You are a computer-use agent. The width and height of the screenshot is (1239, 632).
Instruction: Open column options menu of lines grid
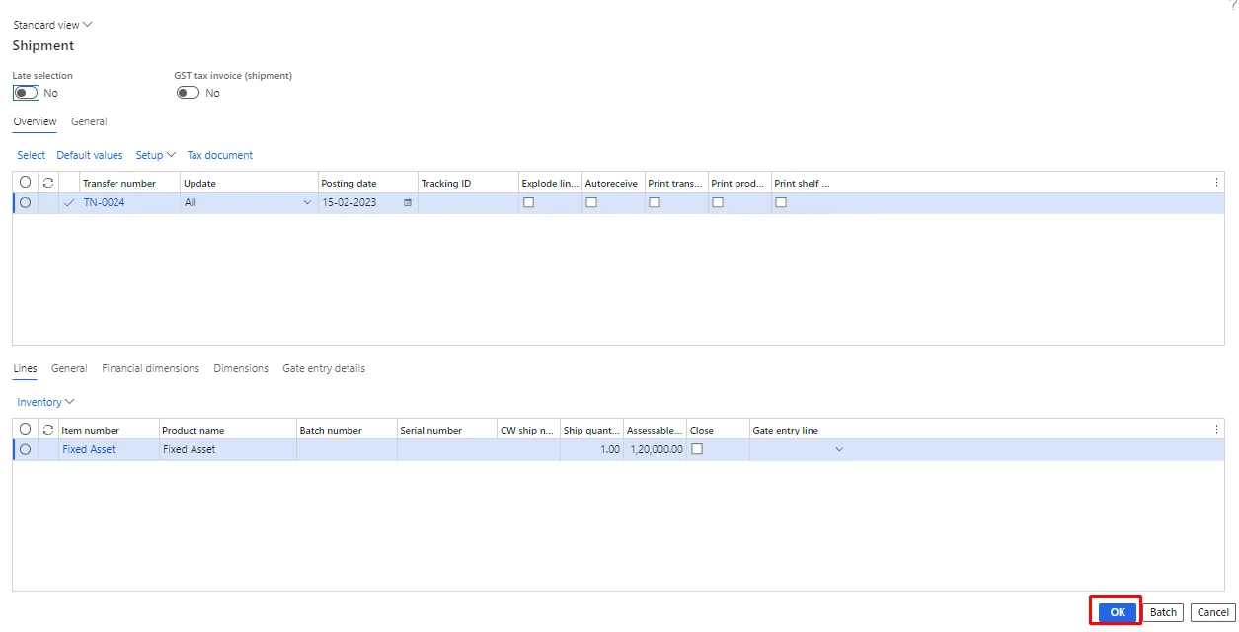tap(1216, 430)
